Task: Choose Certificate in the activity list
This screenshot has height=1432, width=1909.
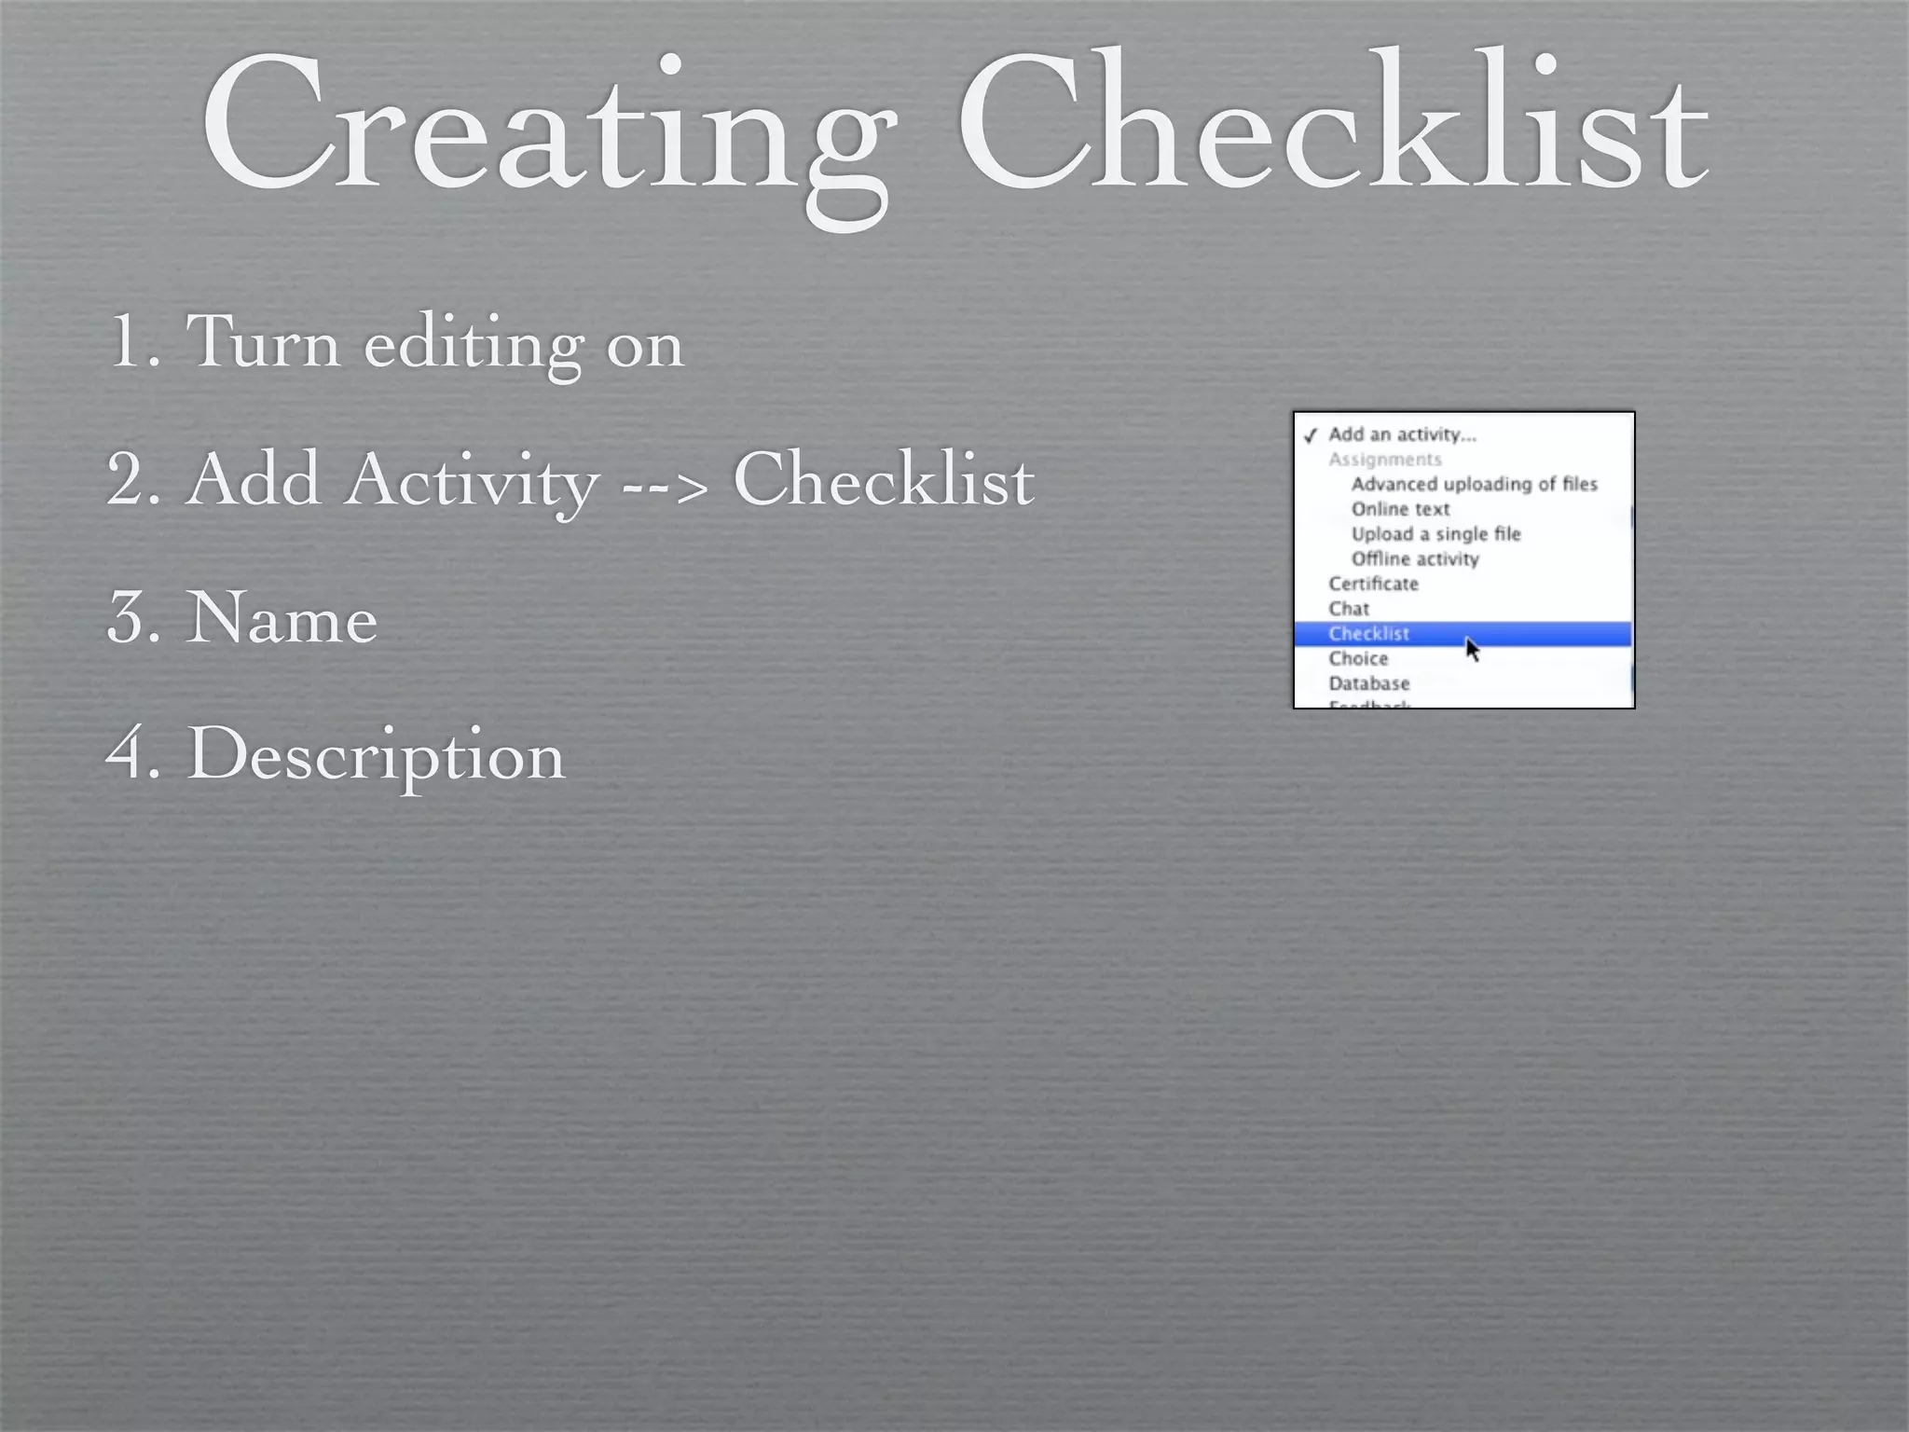Action: pyautogui.click(x=1373, y=584)
